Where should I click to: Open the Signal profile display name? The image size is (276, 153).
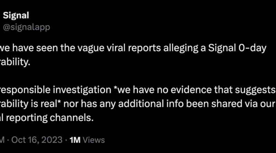(x=16, y=15)
